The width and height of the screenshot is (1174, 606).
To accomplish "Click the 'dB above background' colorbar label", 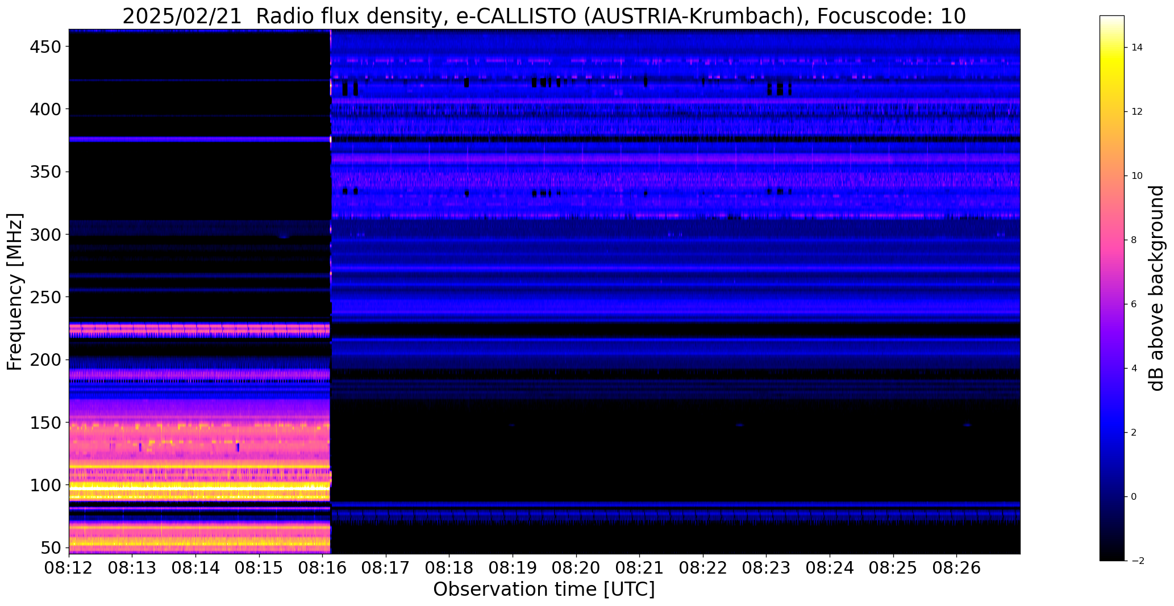I will (x=1156, y=288).
